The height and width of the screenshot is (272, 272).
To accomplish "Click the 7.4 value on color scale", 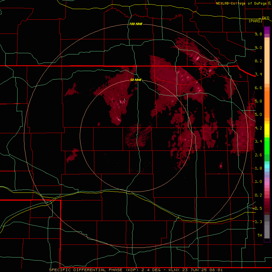I will (258, 74).
